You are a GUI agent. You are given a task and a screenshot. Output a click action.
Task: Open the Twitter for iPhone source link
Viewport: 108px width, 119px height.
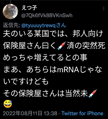tap(83, 113)
